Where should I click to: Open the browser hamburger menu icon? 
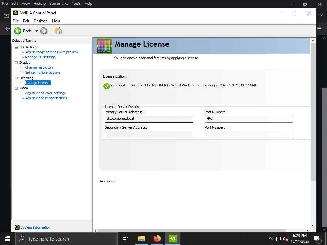(x=319, y=29)
